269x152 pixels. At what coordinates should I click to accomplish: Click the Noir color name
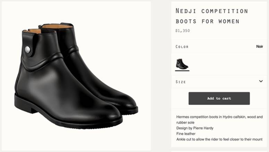[259, 46]
